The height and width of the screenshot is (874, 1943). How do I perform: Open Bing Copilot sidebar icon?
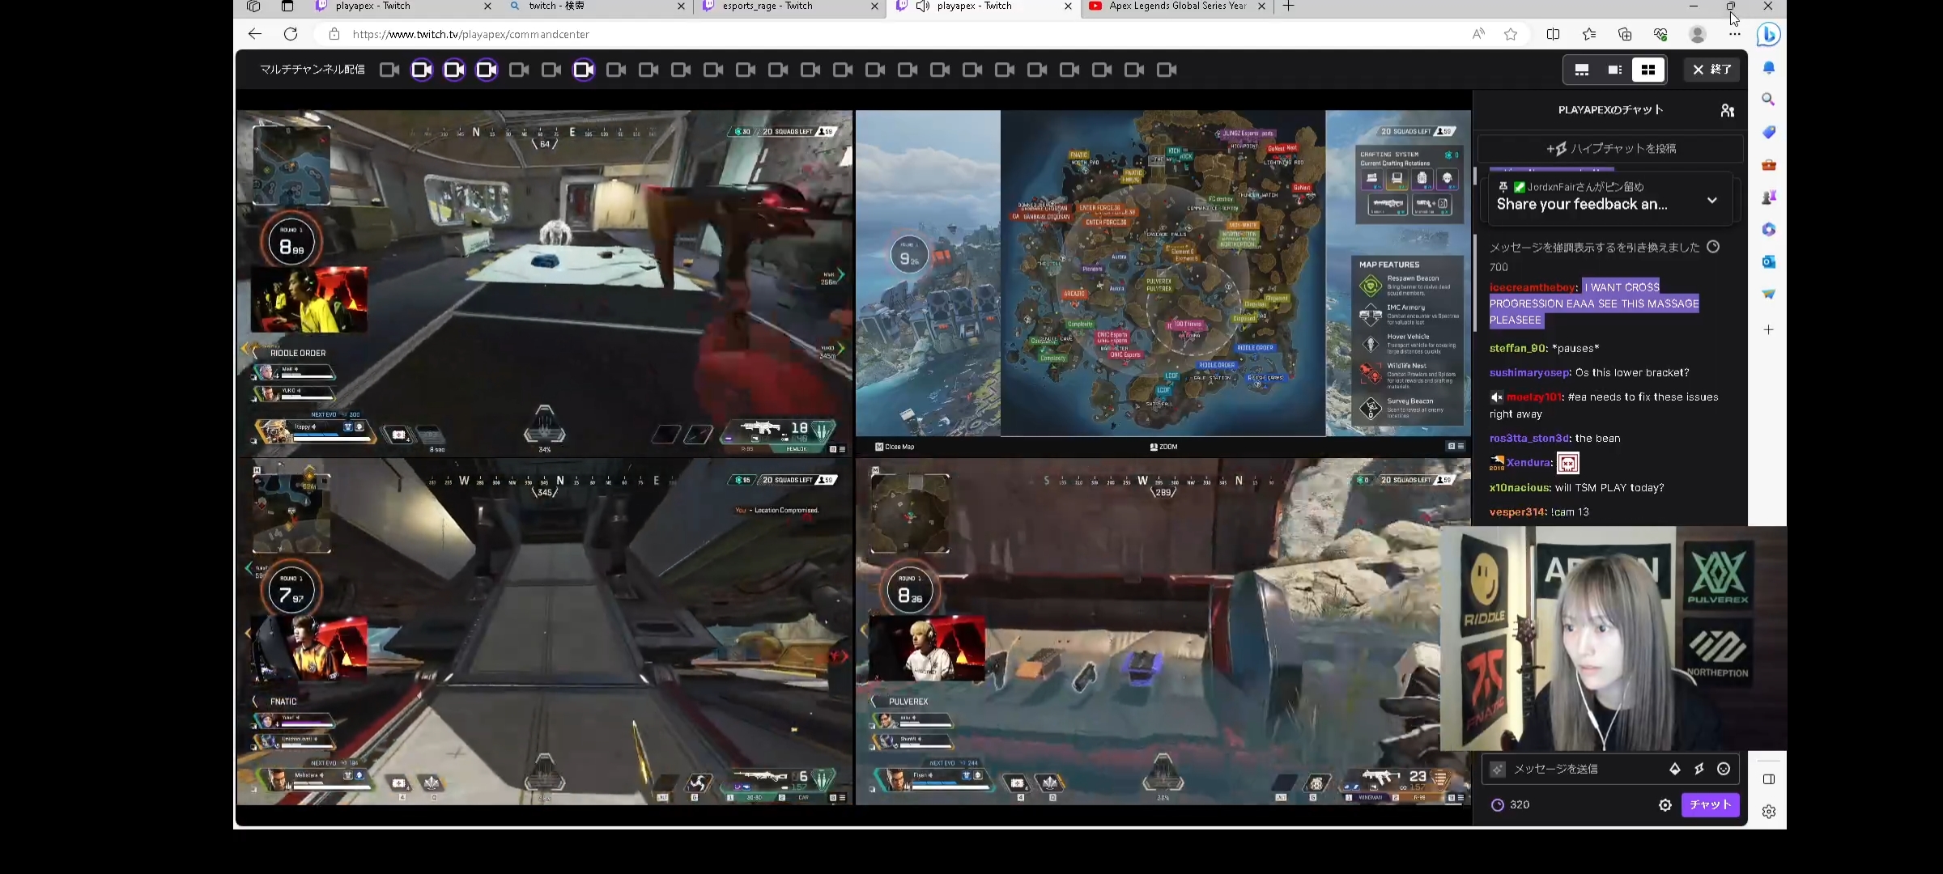click(1768, 34)
